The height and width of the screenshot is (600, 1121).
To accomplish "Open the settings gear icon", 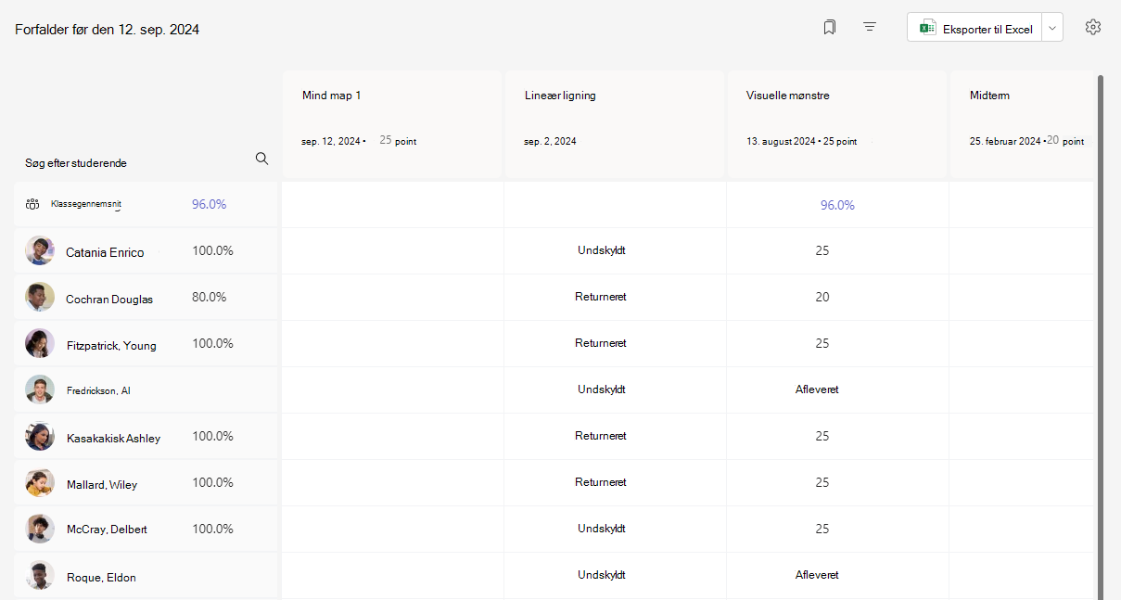I will click(1093, 28).
